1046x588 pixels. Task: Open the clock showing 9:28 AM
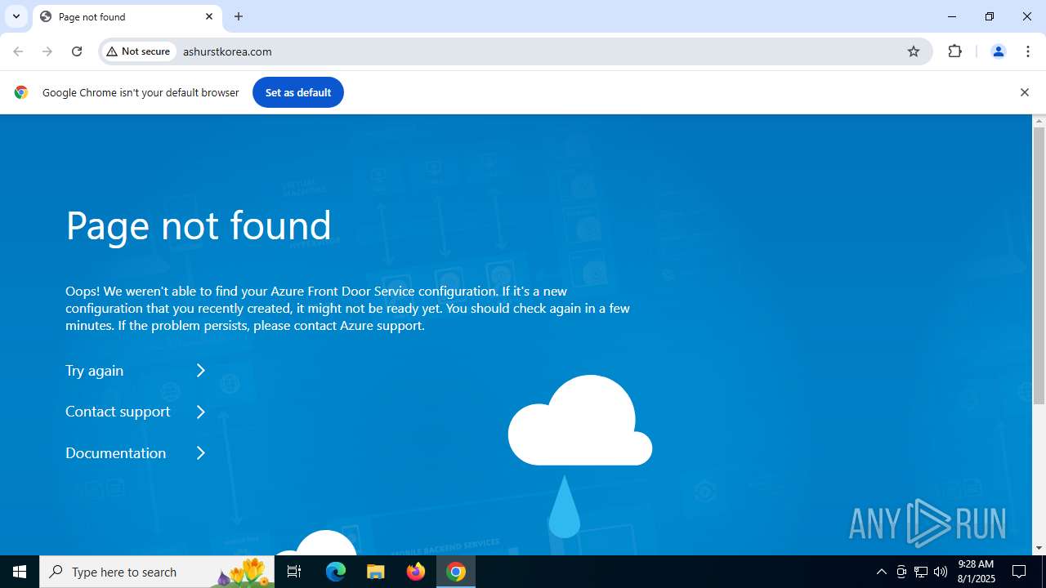point(977,572)
